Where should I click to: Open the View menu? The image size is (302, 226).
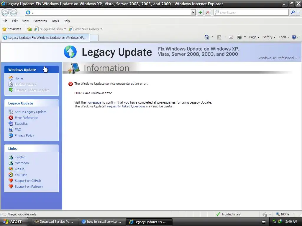coord(25,21)
